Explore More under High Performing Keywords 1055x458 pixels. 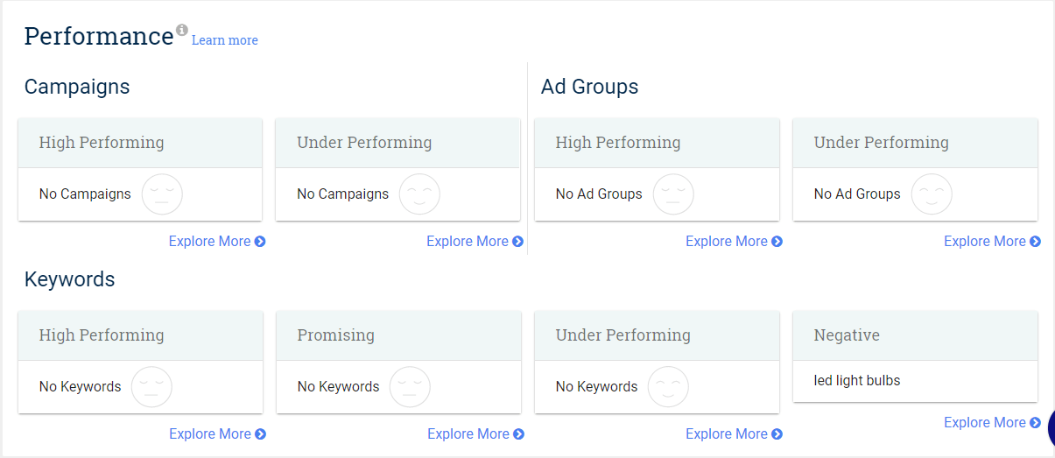[x=217, y=434]
